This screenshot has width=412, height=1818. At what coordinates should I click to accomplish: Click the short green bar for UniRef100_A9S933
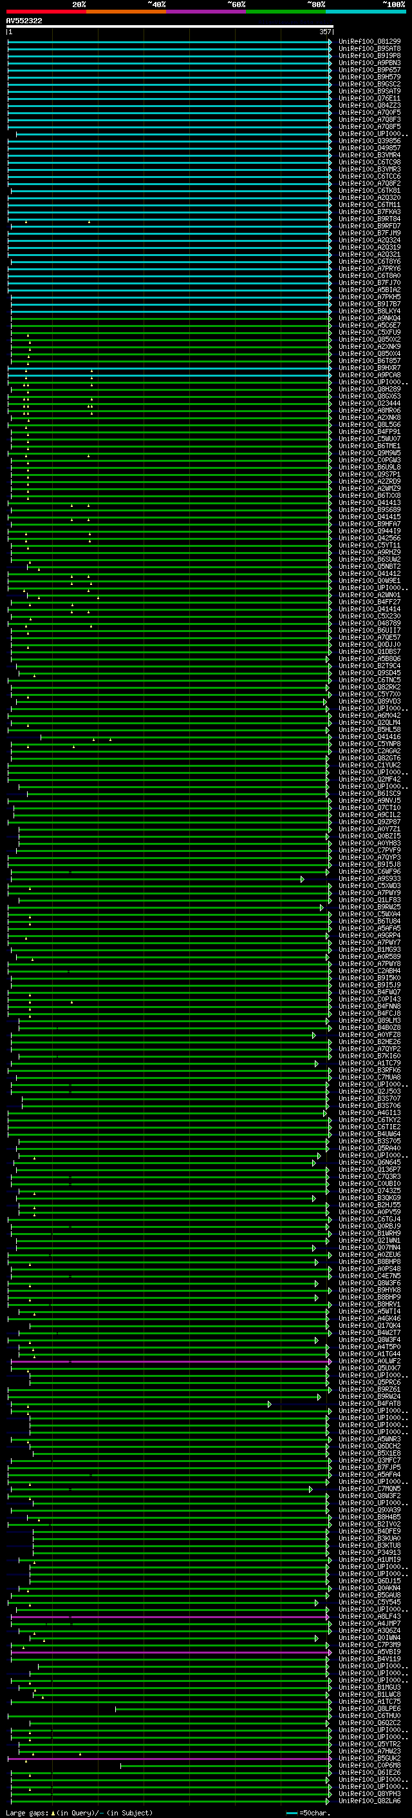pos(157,878)
